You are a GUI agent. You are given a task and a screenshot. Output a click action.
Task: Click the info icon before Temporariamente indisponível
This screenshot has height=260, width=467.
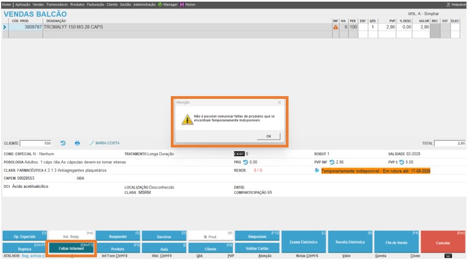click(316, 170)
